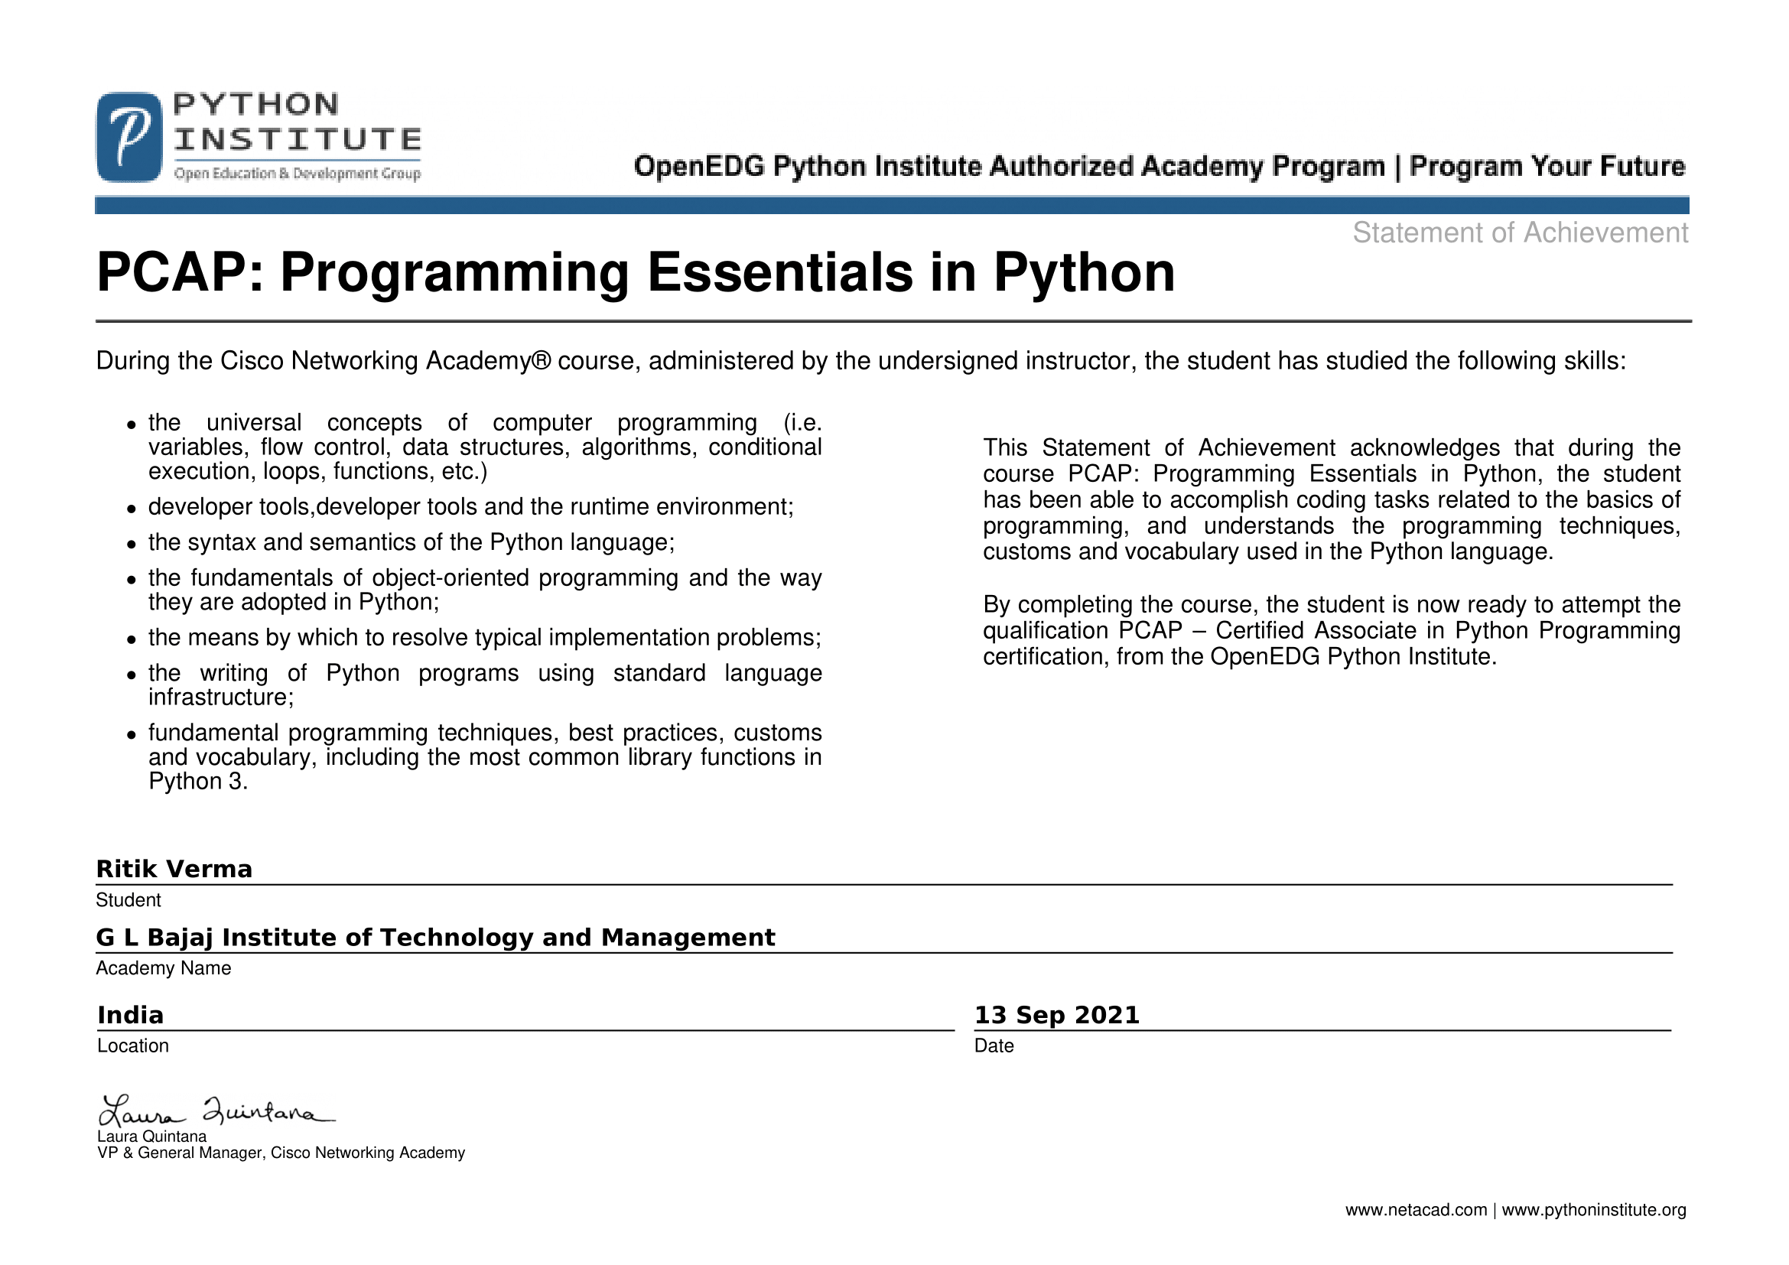The height and width of the screenshot is (1265, 1789).
Task: Click the Python Institute P logo icon
Action: coord(129,137)
